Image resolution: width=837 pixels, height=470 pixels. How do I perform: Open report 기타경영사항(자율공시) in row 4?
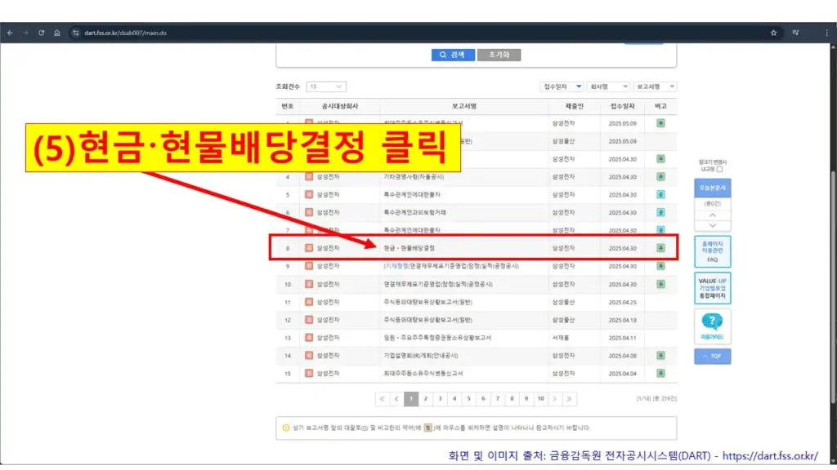point(414,177)
